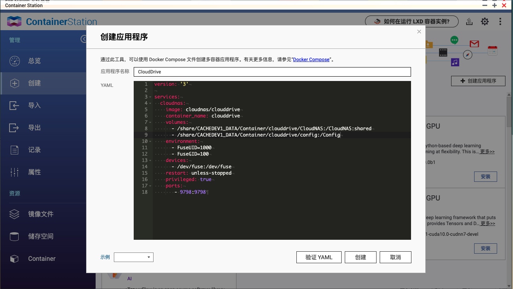Fold the volumes block at line 7
The width and height of the screenshot is (513, 289).
(151, 122)
